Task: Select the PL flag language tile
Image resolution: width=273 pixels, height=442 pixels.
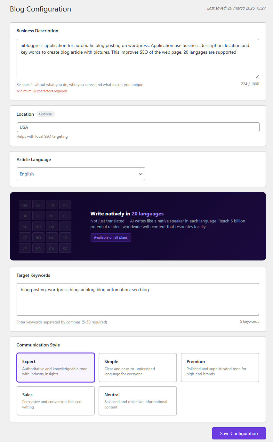Action: coord(65,215)
